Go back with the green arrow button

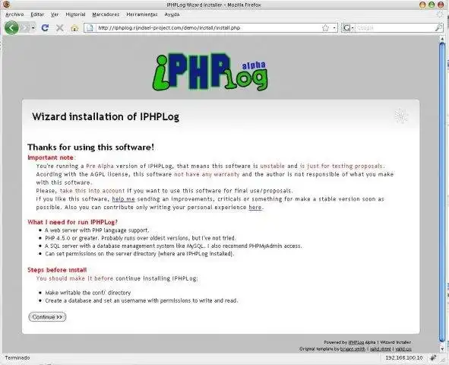coord(11,28)
